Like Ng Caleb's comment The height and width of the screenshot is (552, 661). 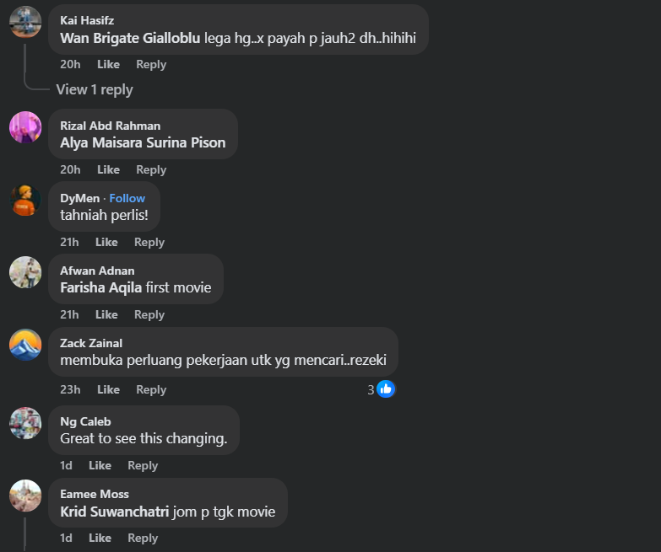(100, 465)
